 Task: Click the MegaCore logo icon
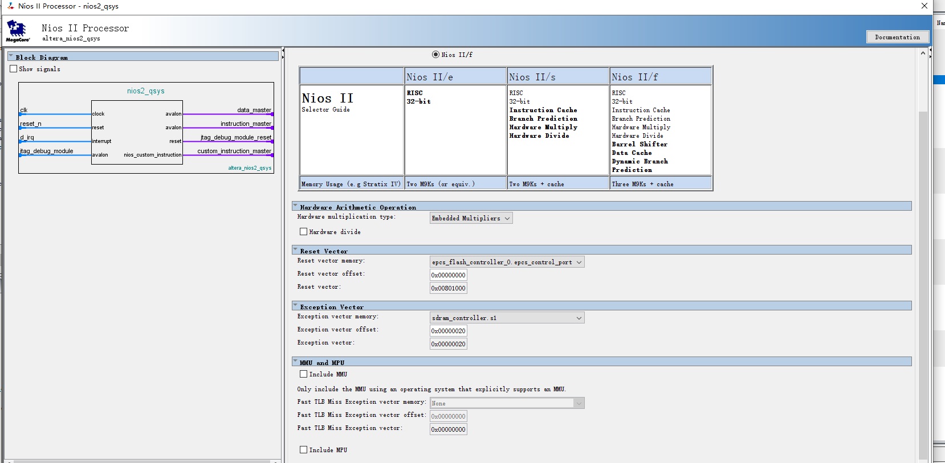(x=18, y=31)
